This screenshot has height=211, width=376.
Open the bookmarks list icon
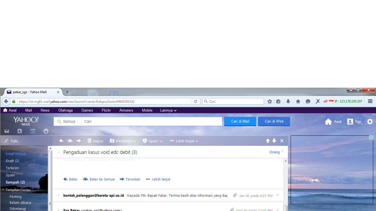[278, 101]
